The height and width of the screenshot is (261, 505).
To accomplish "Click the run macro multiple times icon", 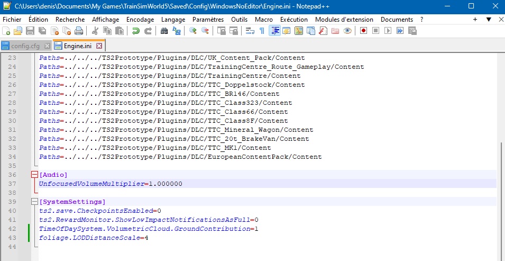I will 400,31.
